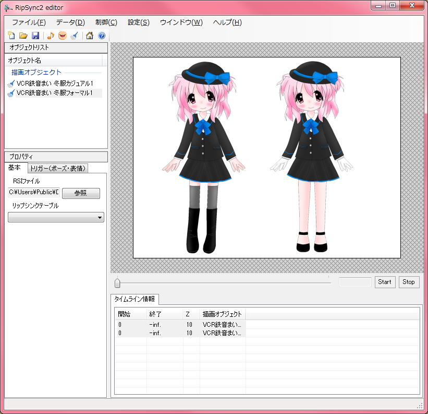Image resolution: width=428 pixels, height=414 pixels.
Task: Open the 設定(S) menu
Action: tap(139, 22)
